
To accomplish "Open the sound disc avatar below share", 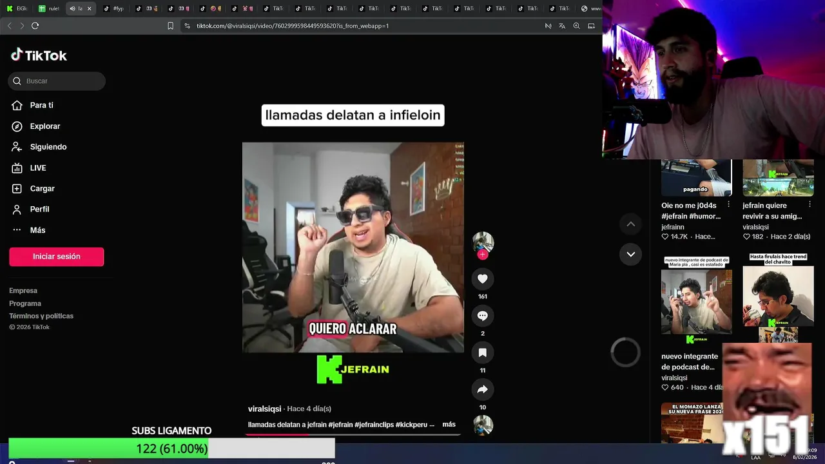I will coord(483,425).
